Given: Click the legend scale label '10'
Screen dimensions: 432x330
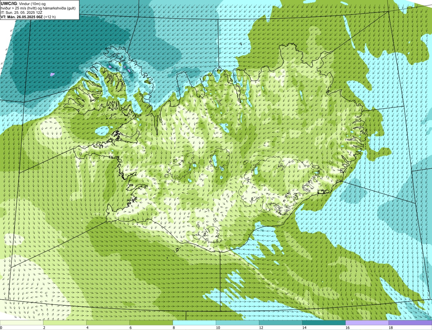Looking at the screenshot, I should [218, 328].
